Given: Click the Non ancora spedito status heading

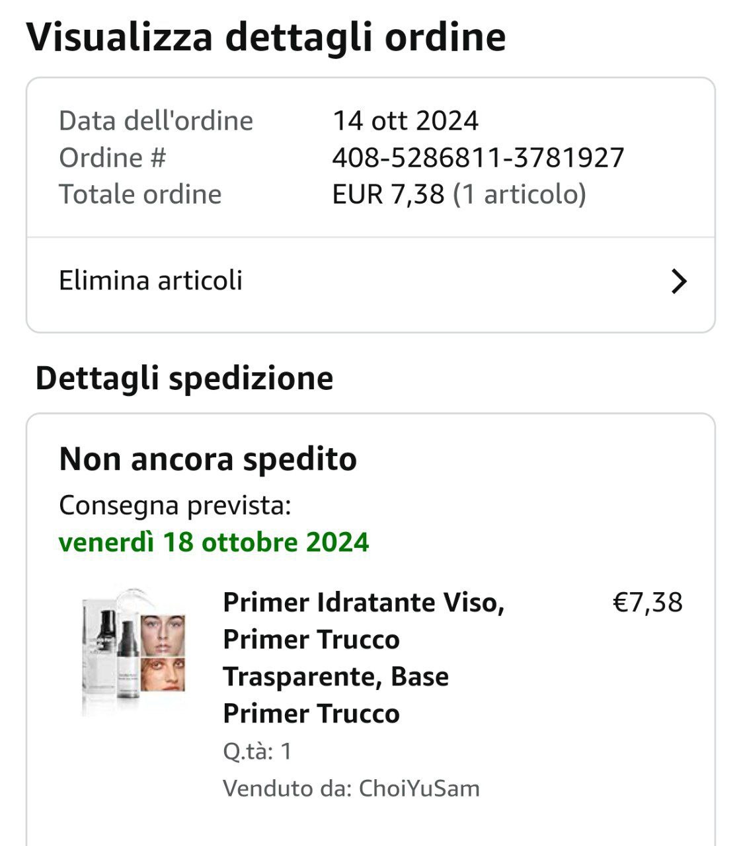Looking at the screenshot, I should click(x=208, y=459).
